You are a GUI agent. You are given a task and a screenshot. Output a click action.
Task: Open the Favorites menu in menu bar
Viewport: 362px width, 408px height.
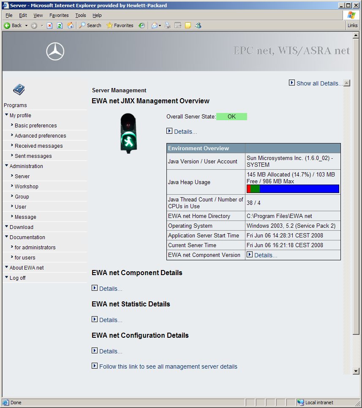coord(59,15)
